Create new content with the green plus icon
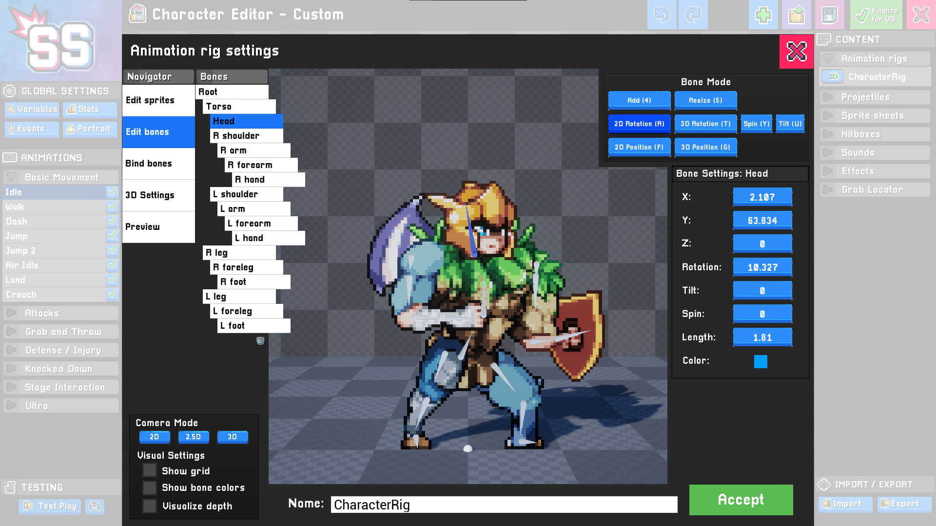 (763, 15)
